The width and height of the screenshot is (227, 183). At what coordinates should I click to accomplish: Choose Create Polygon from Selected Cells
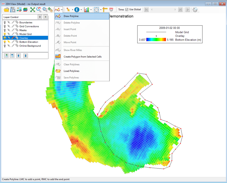pyautogui.click(x=82, y=56)
